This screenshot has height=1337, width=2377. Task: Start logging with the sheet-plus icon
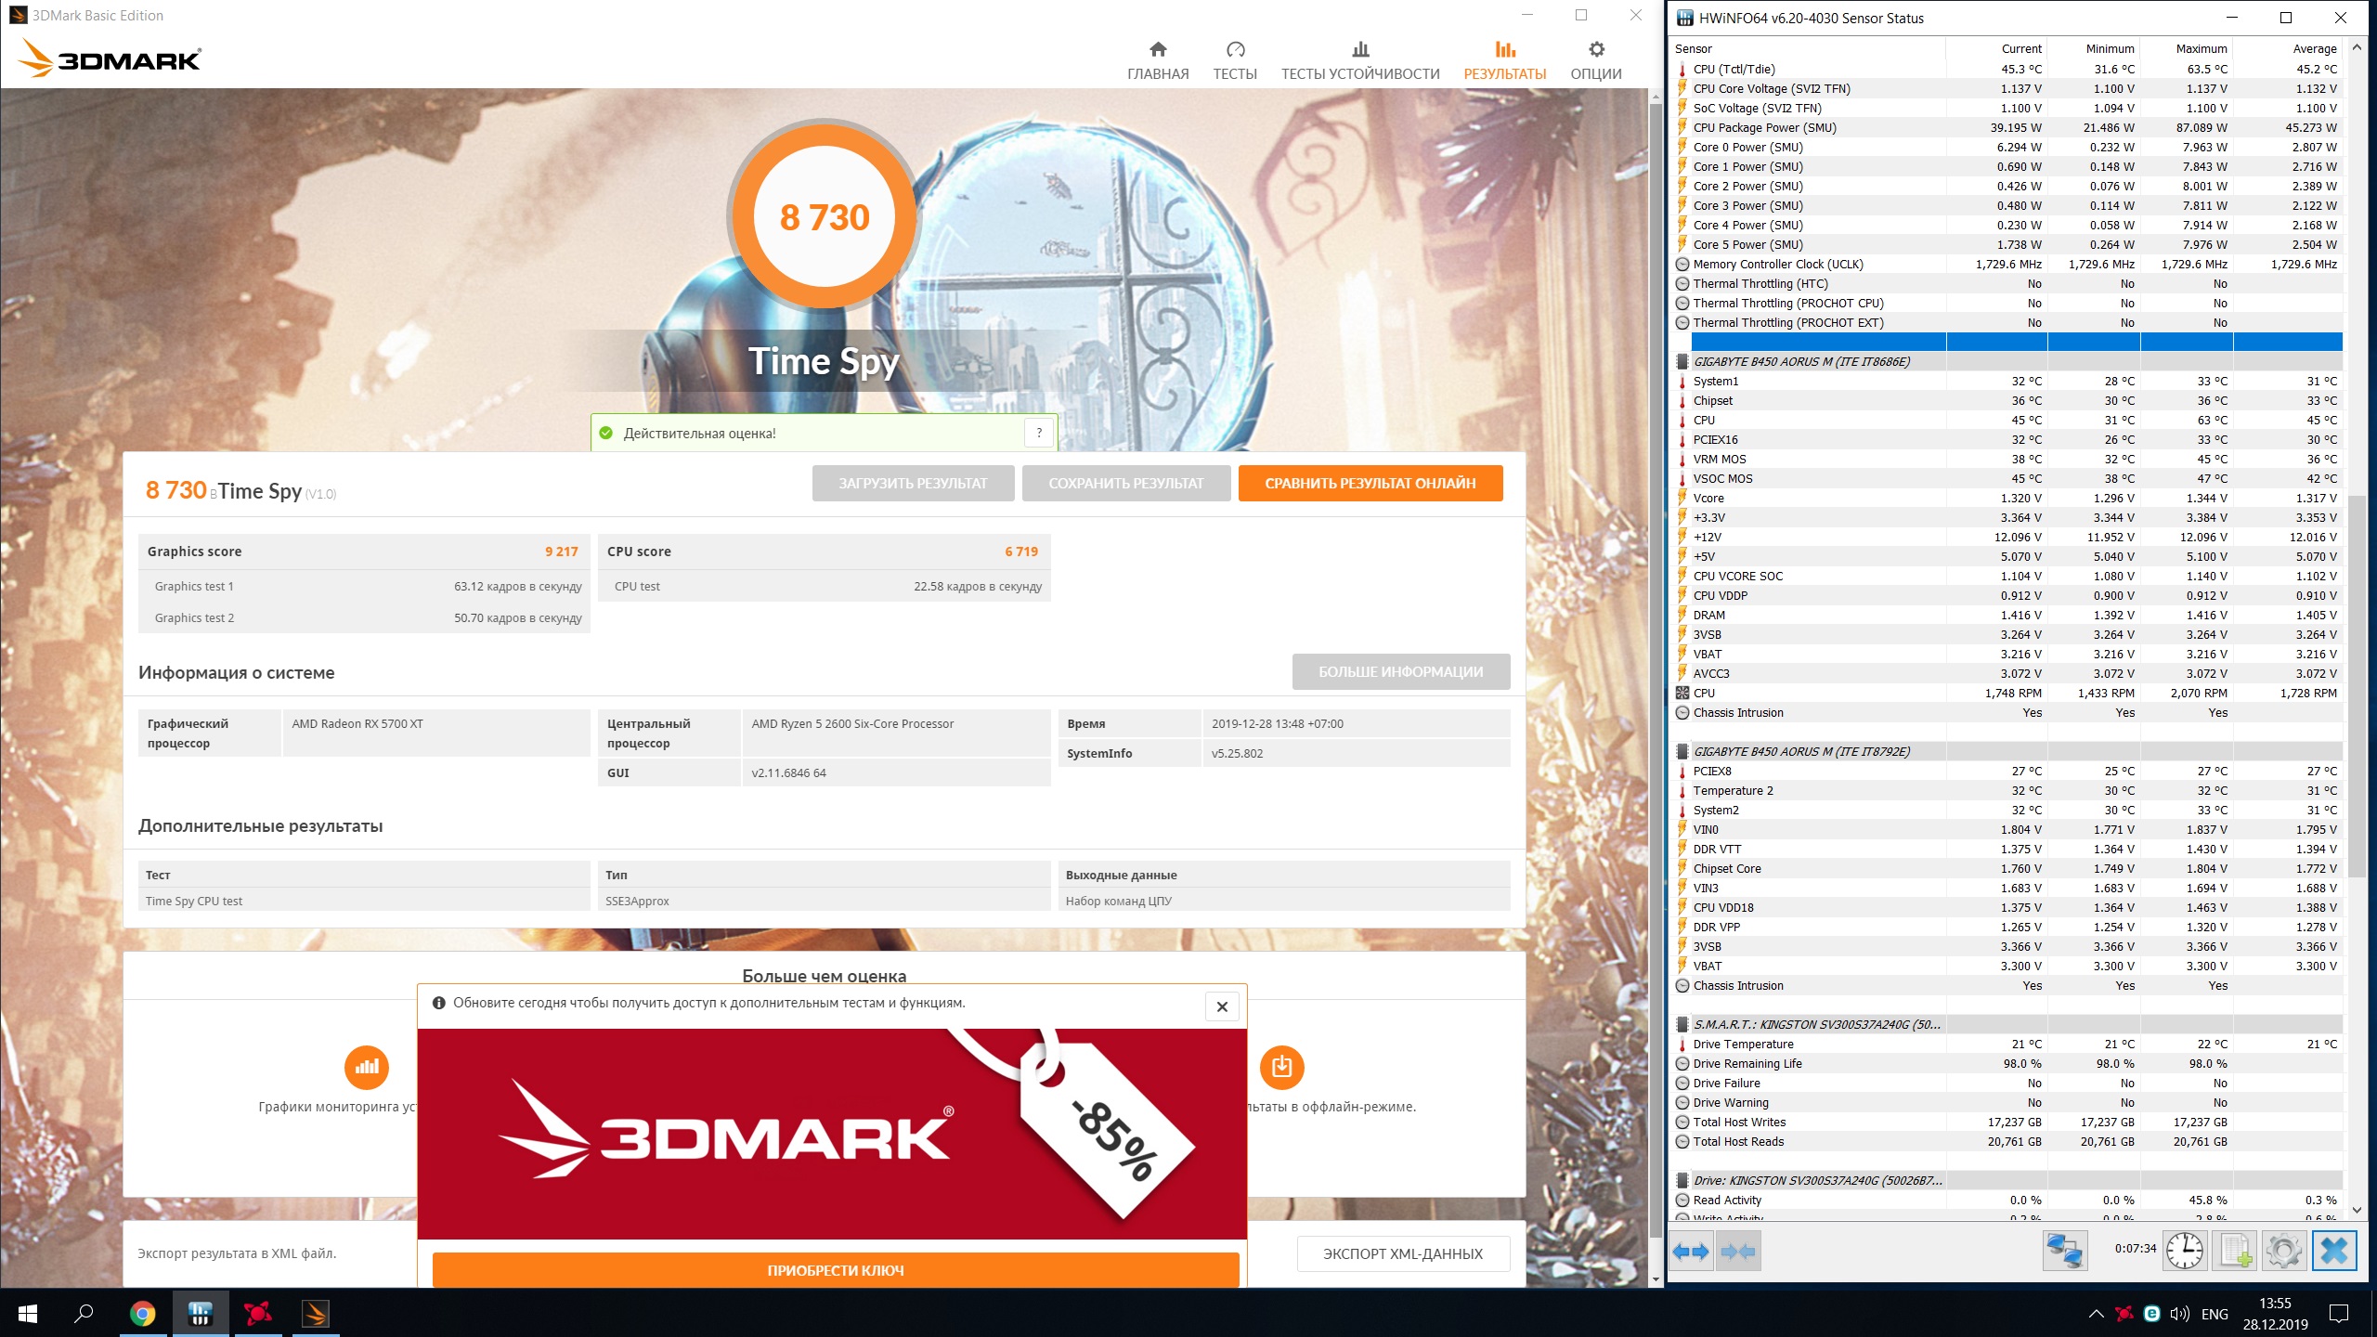(x=2235, y=1252)
